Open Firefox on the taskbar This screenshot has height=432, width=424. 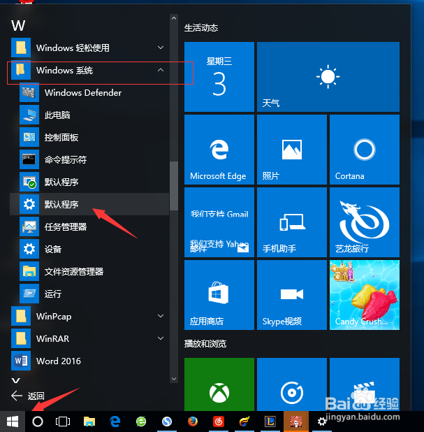pyautogui.click(x=193, y=422)
